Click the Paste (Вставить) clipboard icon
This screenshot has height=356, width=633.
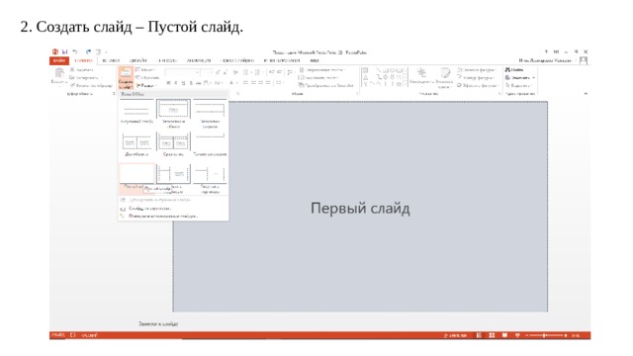pyautogui.click(x=59, y=73)
